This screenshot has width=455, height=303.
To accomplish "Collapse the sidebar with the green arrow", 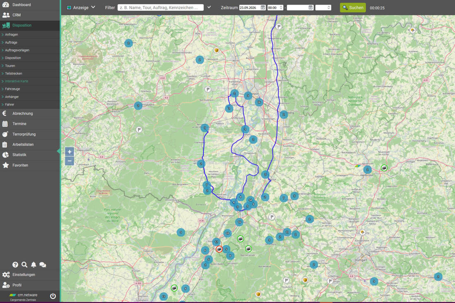I will [59, 151].
